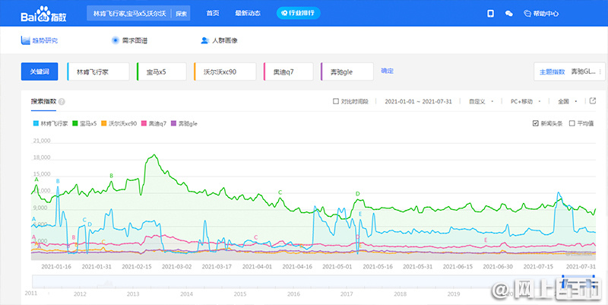
Task: Click the orange 沃尔沃xc90 legend swatch
Action: pos(103,123)
